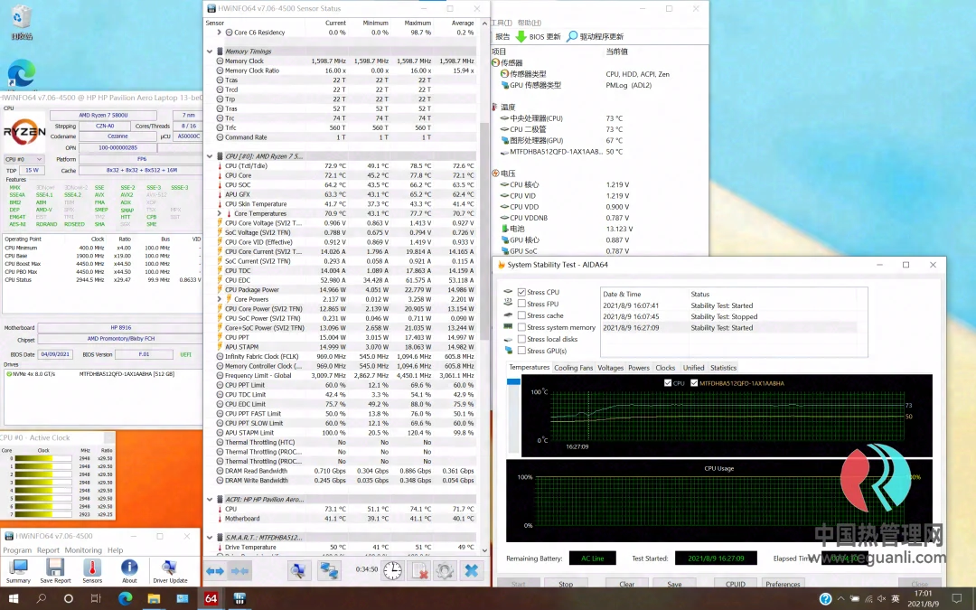Expand the Core Powers row
976x610 pixels.
tap(219, 299)
